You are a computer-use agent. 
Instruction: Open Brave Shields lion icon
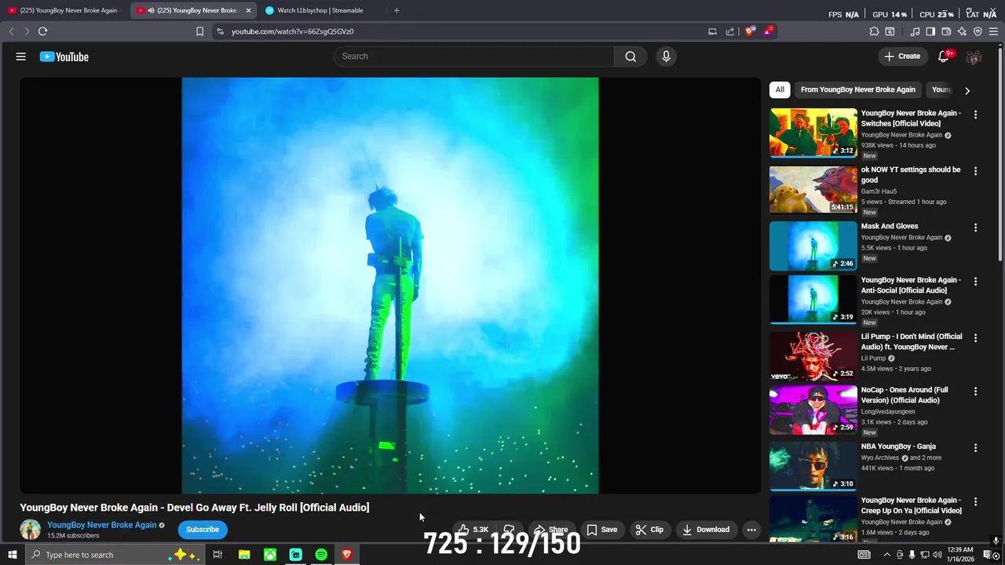click(x=750, y=31)
